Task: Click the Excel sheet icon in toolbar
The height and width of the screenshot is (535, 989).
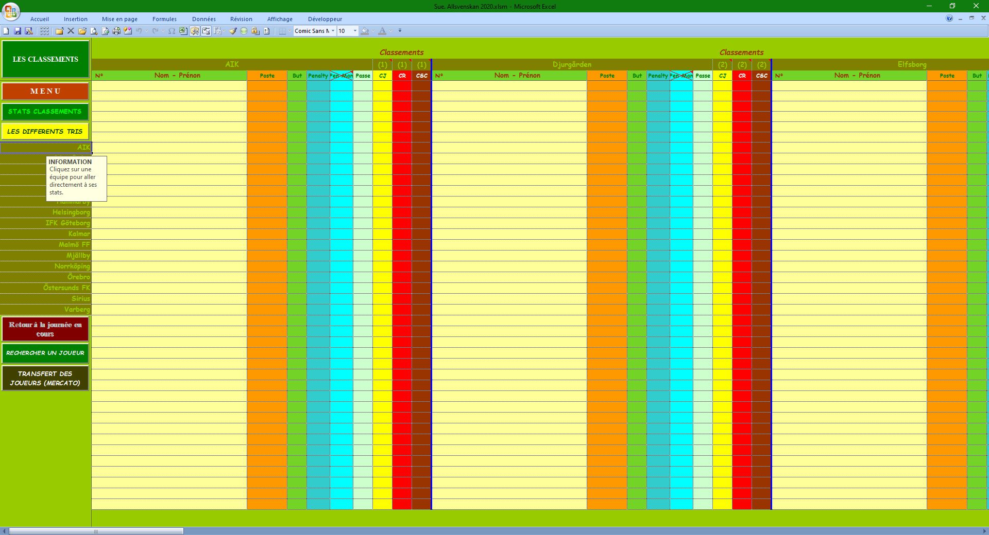Action: [183, 31]
